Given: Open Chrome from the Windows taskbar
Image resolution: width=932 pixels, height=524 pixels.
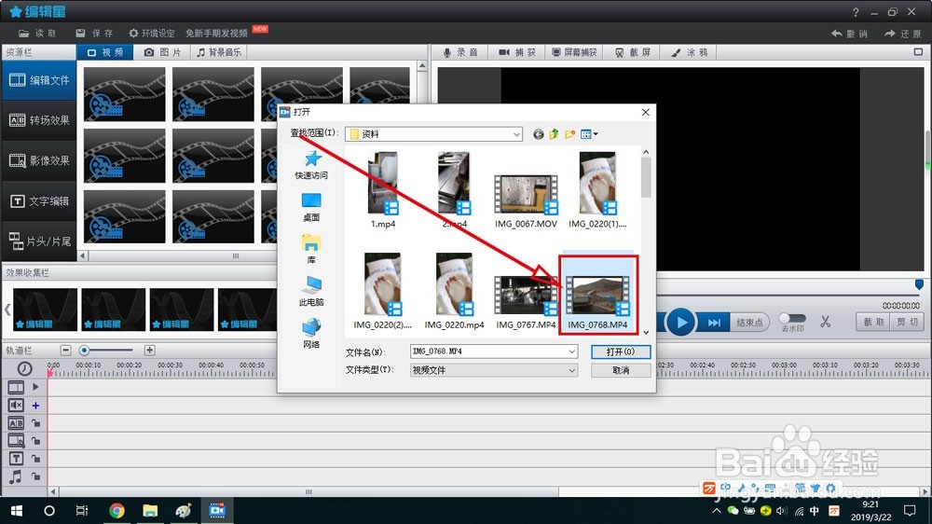Looking at the screenshot, I should (x=117, y=510).
